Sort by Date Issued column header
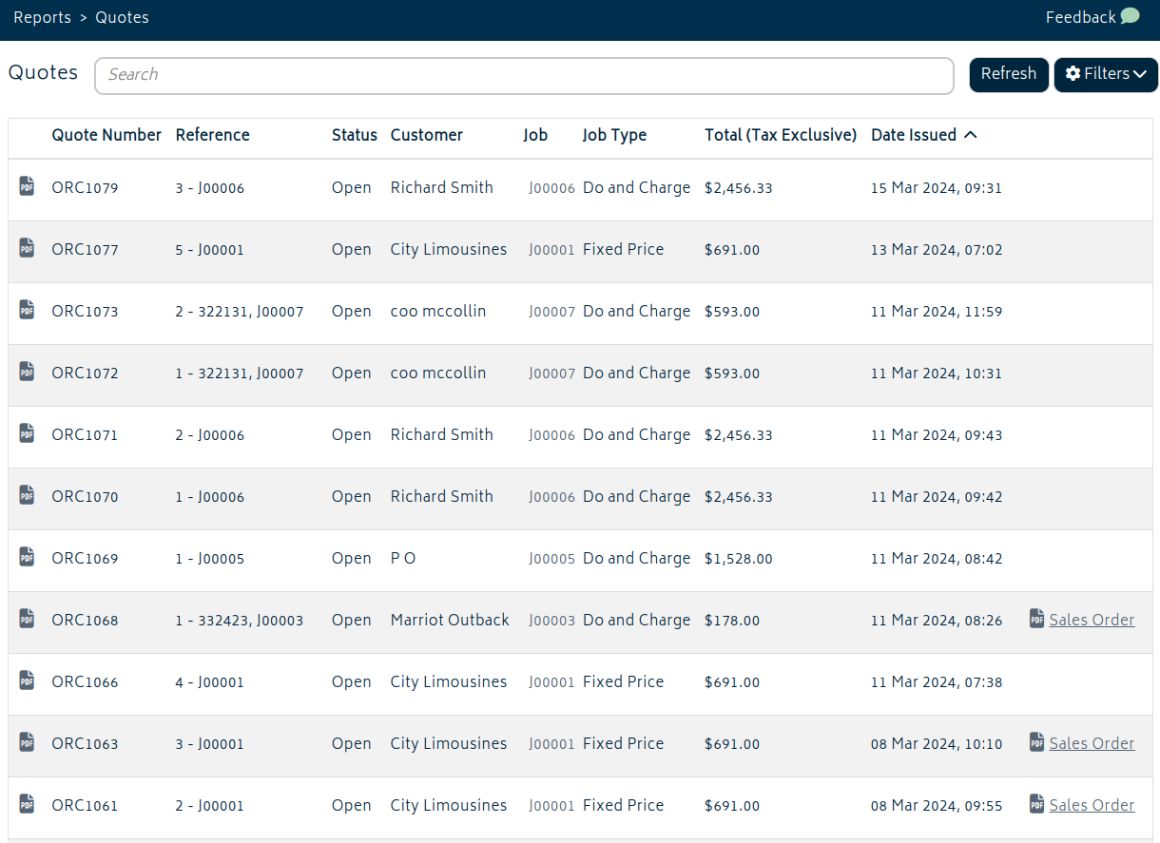Screen dimensions: 1160x843 coord(914,135)
